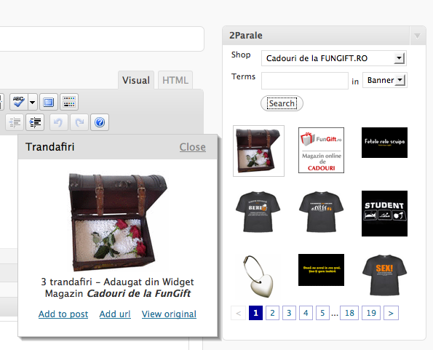433x350 pixels.
Task: Click the Search button
Action: pyautogui.click(x=282, y=103)
